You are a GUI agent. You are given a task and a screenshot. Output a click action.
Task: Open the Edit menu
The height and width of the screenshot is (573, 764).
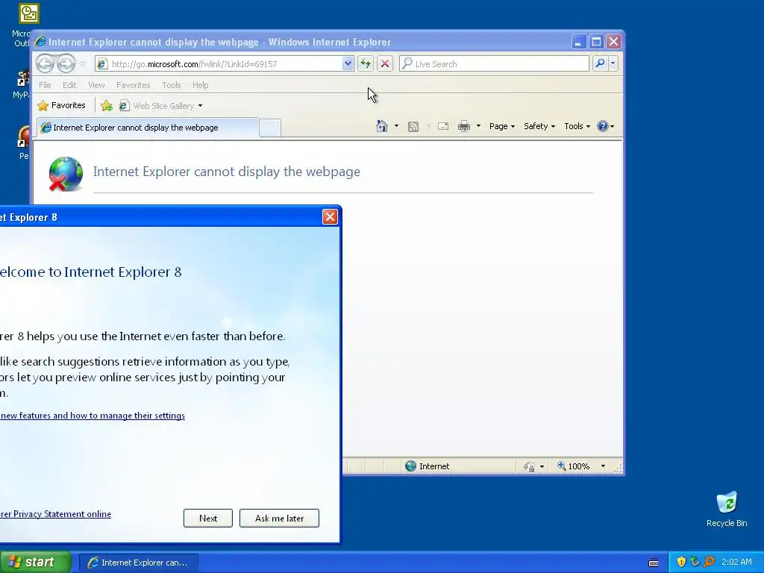coord(69,85)
